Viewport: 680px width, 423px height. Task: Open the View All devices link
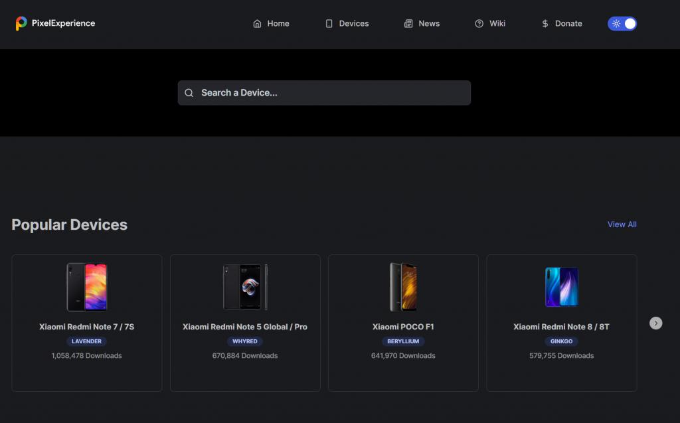(x=622, y=224)
